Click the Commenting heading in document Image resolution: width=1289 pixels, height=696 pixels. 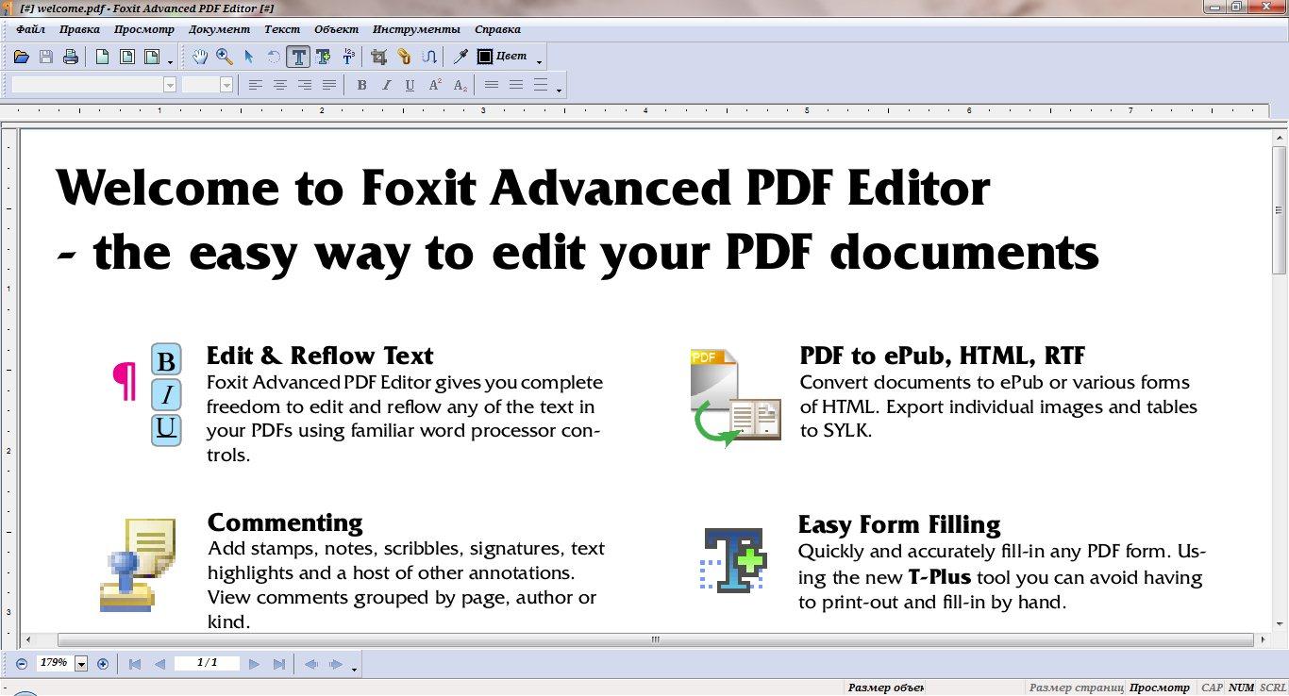click(x=285, y=522)
